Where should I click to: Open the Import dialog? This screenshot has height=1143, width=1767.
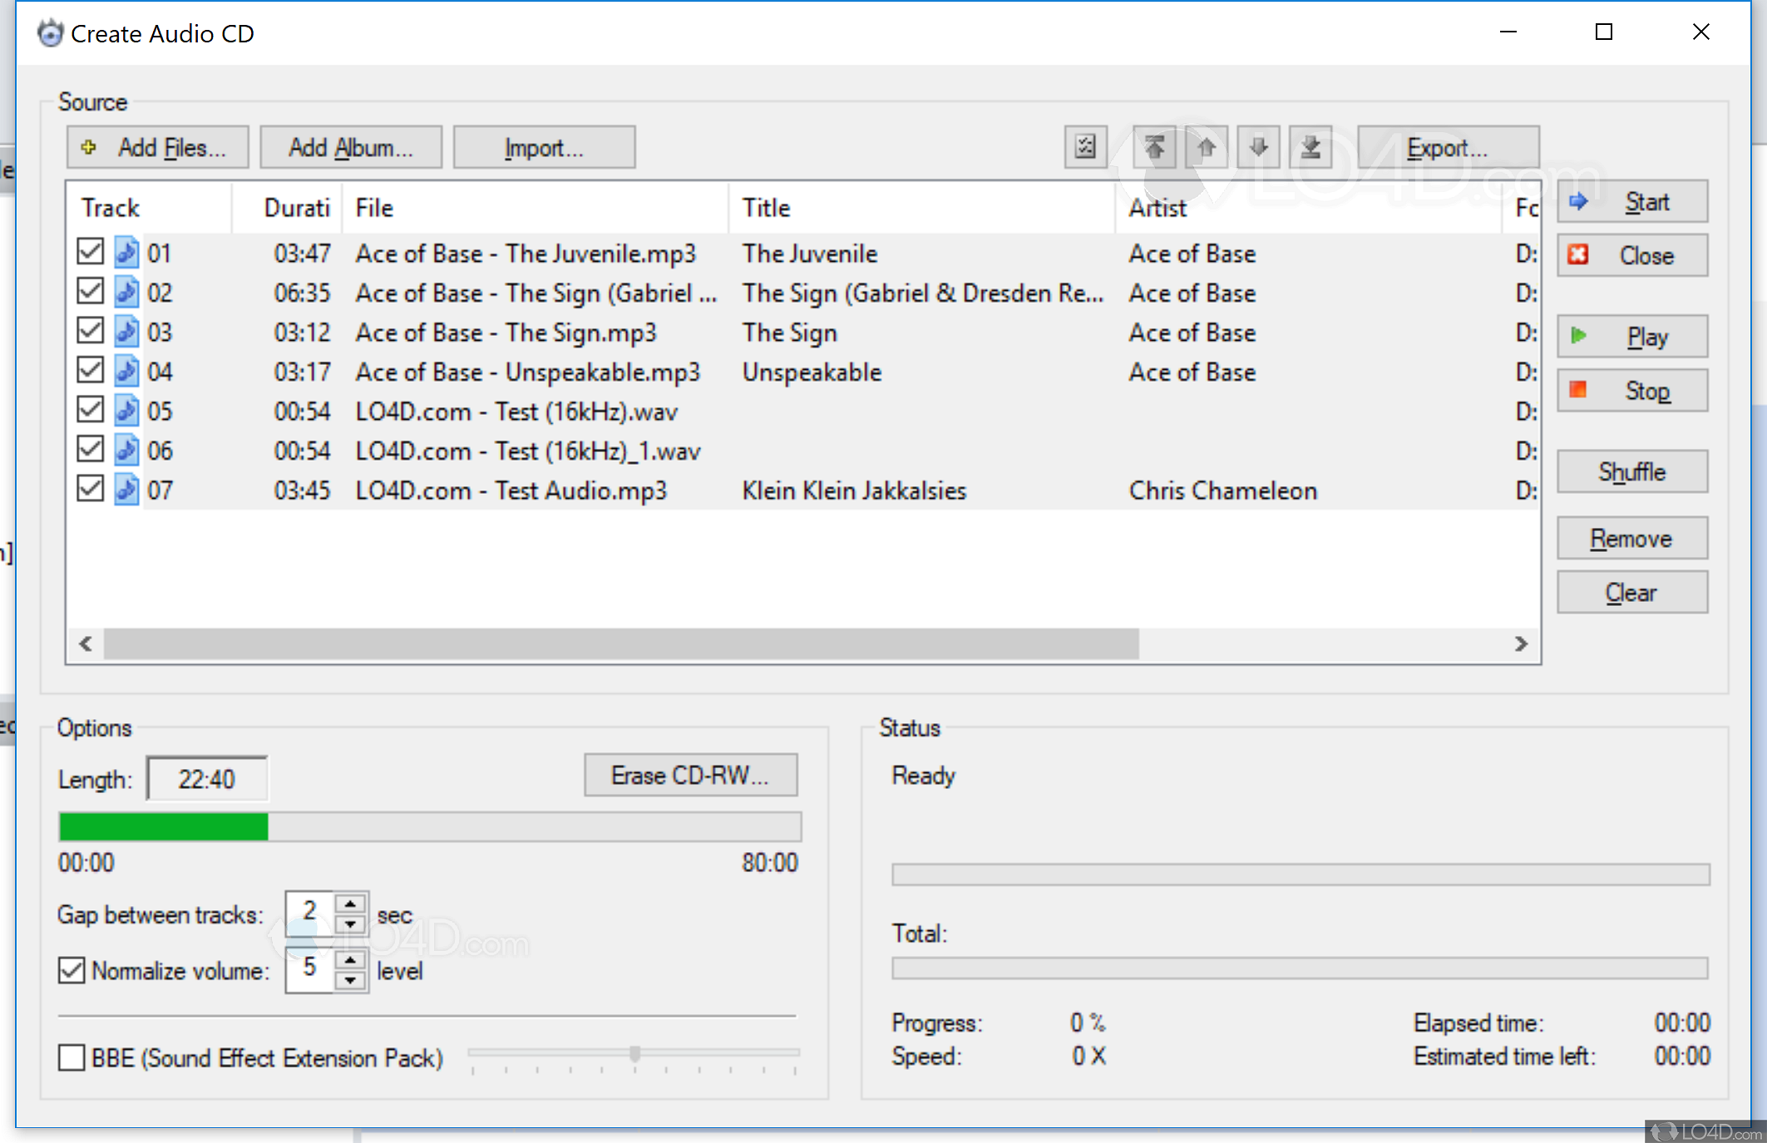pyautogui.click(x=545, y=147)
